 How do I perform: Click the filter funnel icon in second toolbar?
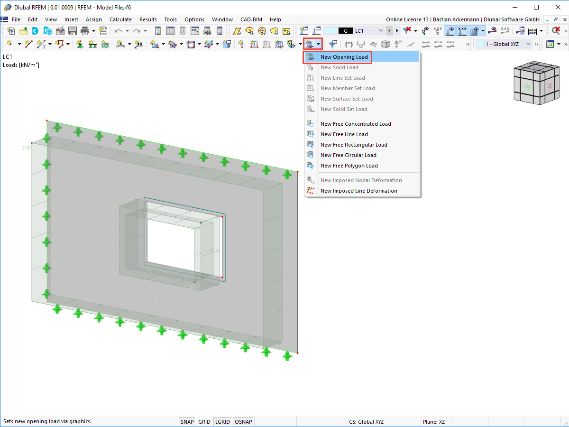(333, 44)
